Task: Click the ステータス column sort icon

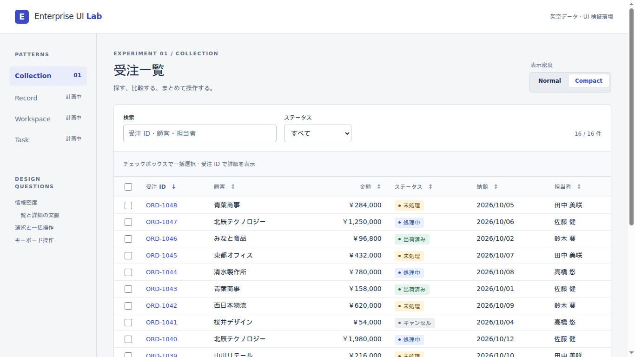Action: click(430, 187)
